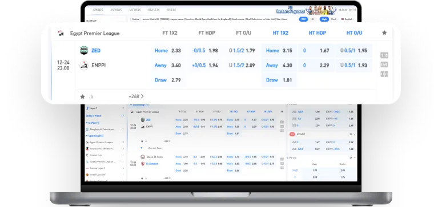Click the LIVE stream icon in the enlarged card
This screenshot has width=442, height=207.
coord(384,64)
